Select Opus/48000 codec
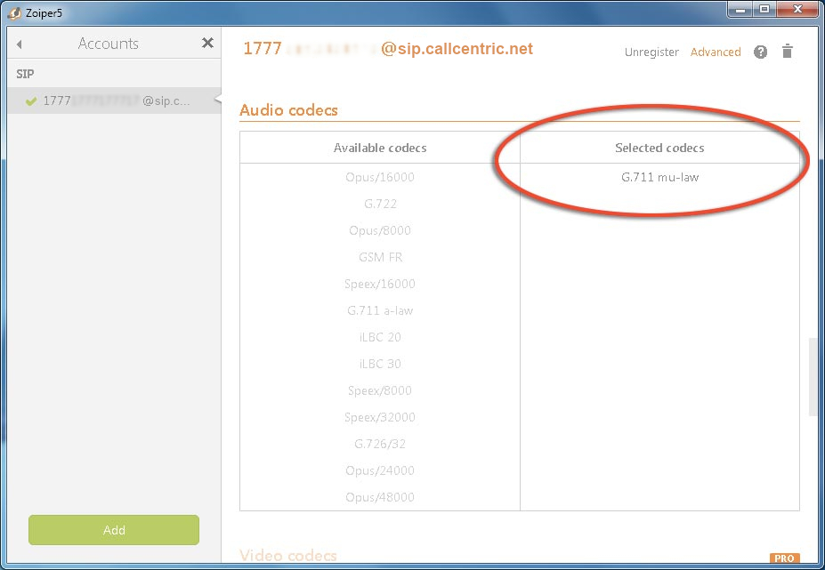Image resolution: width=825 pixels, height=570 pixels. (x=380, y=497)
